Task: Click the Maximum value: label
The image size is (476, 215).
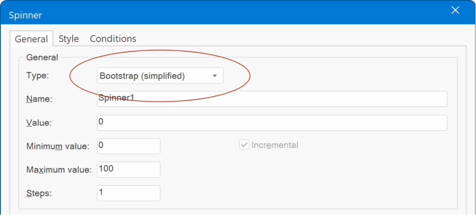Action: (59, 170)
